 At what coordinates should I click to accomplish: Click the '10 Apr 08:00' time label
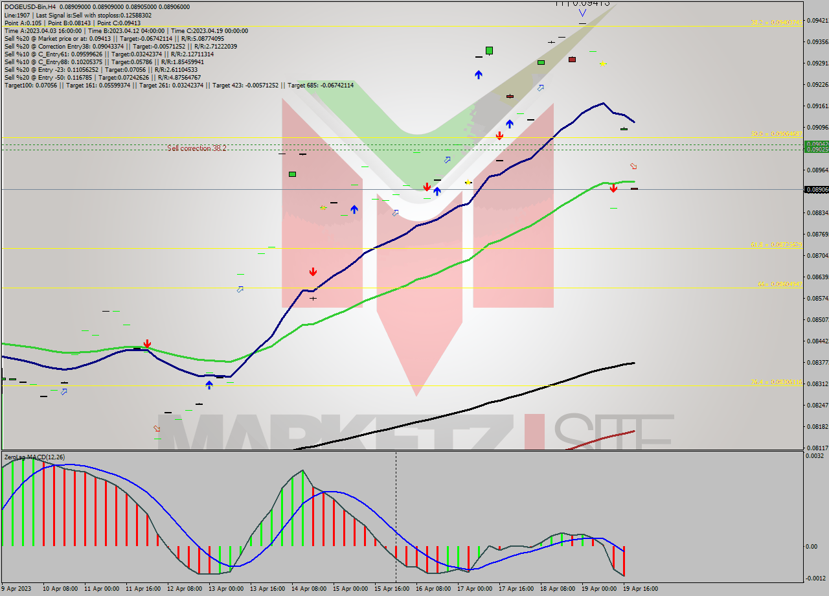[x=60, y=589]
